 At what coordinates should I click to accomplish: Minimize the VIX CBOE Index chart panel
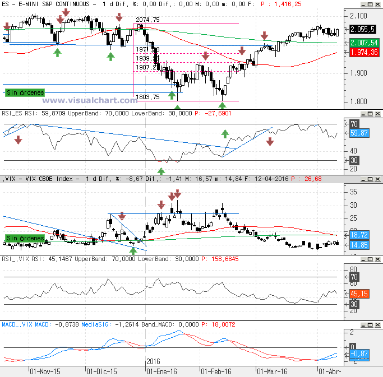click(363, 179)
